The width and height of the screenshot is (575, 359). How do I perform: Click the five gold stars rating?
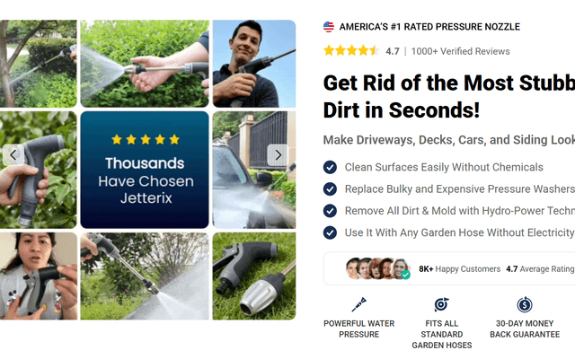click(351, 50)
